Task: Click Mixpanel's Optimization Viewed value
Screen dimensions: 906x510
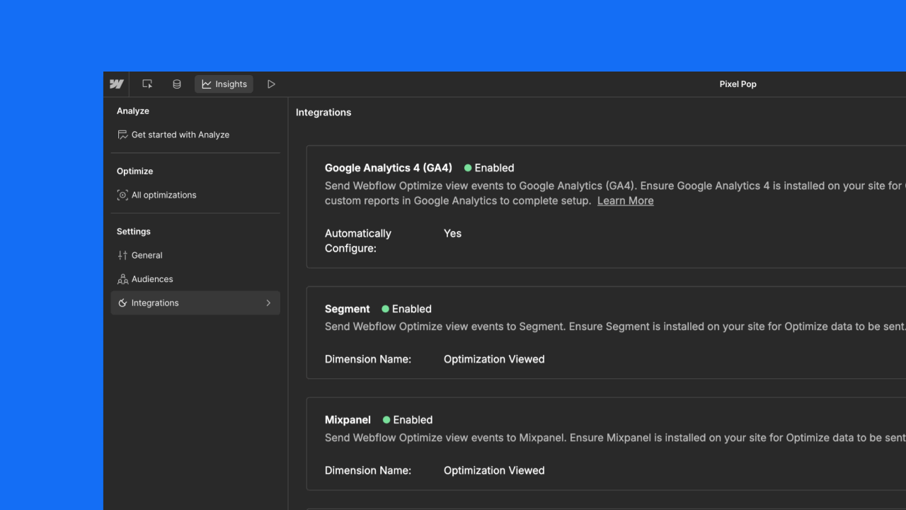Action: [494, 470]
